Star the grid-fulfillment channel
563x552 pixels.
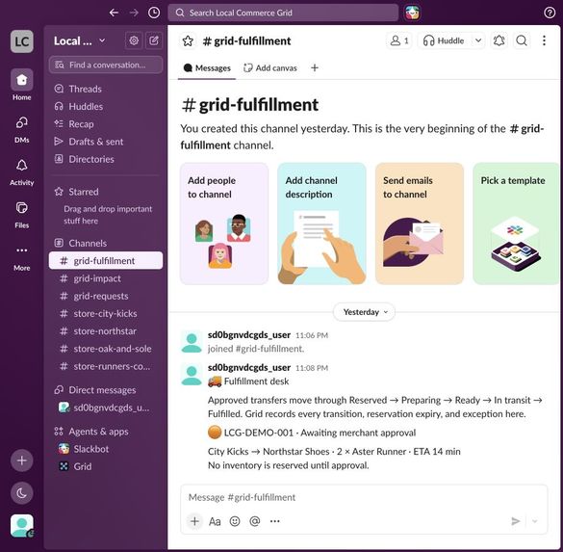[x=188, y=41]
